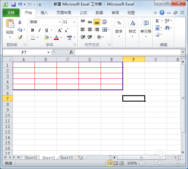The width and height of the screenshot is (188, 169).
Task: Click the Copy icon in clipboard group
Action: 20,30
